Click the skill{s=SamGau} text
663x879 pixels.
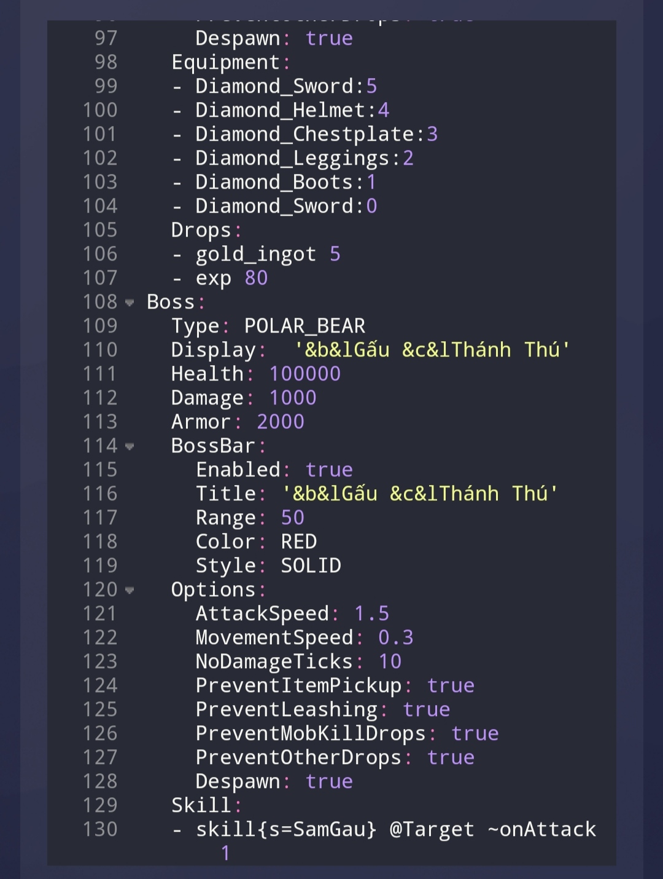(286, 829)
